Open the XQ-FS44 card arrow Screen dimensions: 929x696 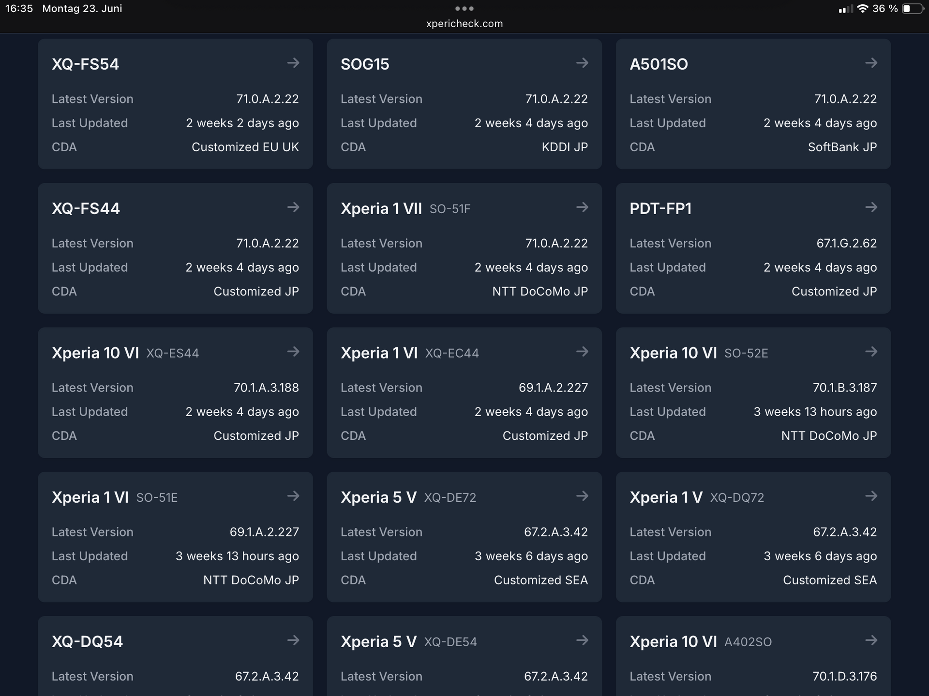(293, 207)
